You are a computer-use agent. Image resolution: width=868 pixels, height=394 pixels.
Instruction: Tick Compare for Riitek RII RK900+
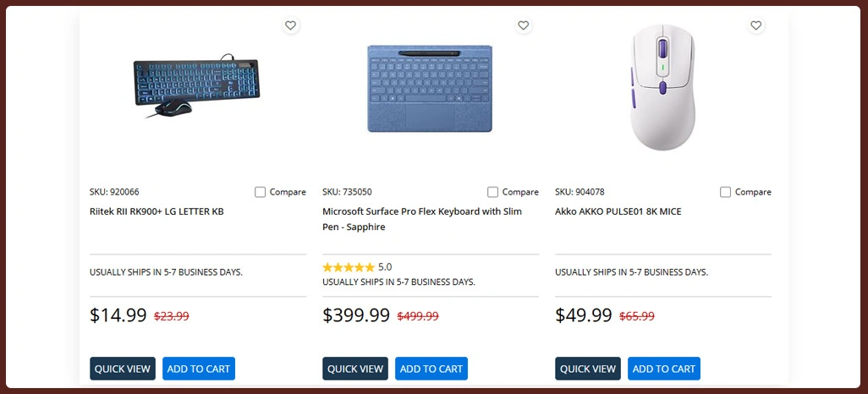[x=261, y=192]
